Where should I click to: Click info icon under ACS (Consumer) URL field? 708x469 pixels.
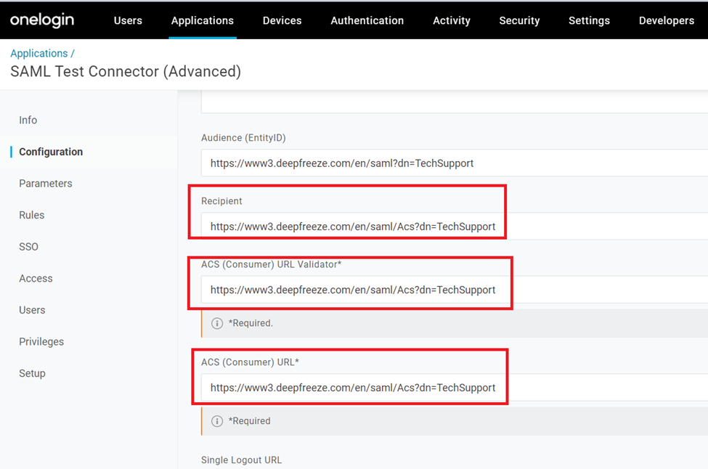(x=216, y=421)
